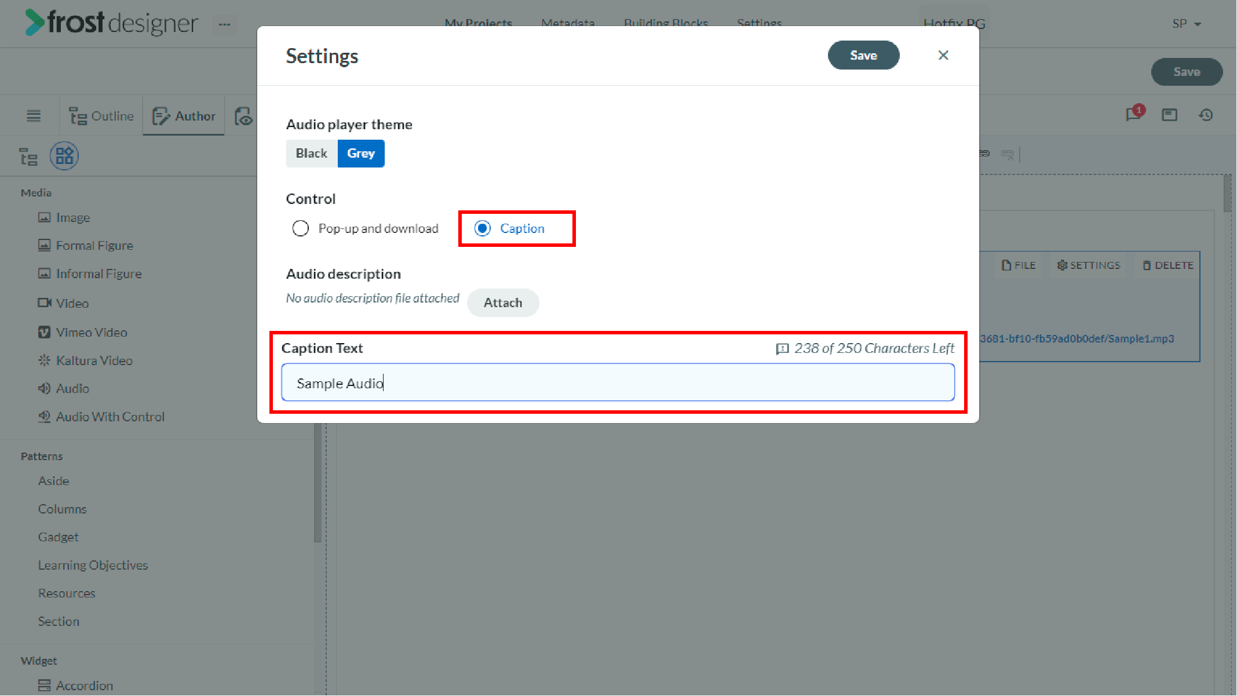Click the left panel scrollbar

tap(318, 483)
